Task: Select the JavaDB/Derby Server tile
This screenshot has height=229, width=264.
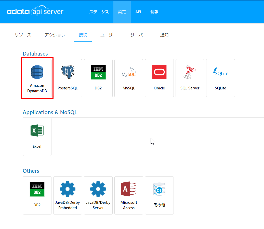Action: click(x=98, y=195)
